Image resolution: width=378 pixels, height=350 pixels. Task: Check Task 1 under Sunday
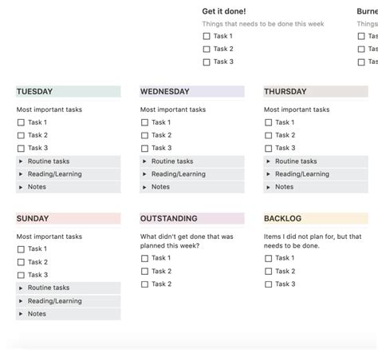(x=21, y=249)
